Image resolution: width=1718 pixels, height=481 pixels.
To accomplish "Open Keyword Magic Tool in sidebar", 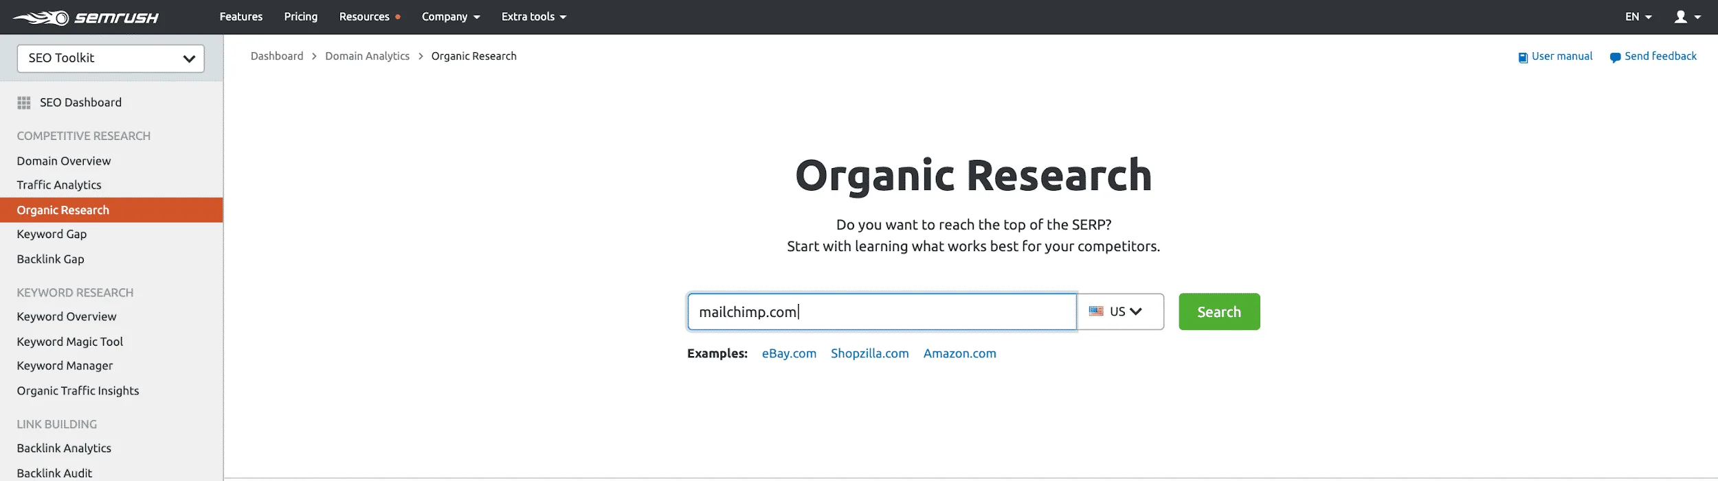I will (x=70, y=342).
